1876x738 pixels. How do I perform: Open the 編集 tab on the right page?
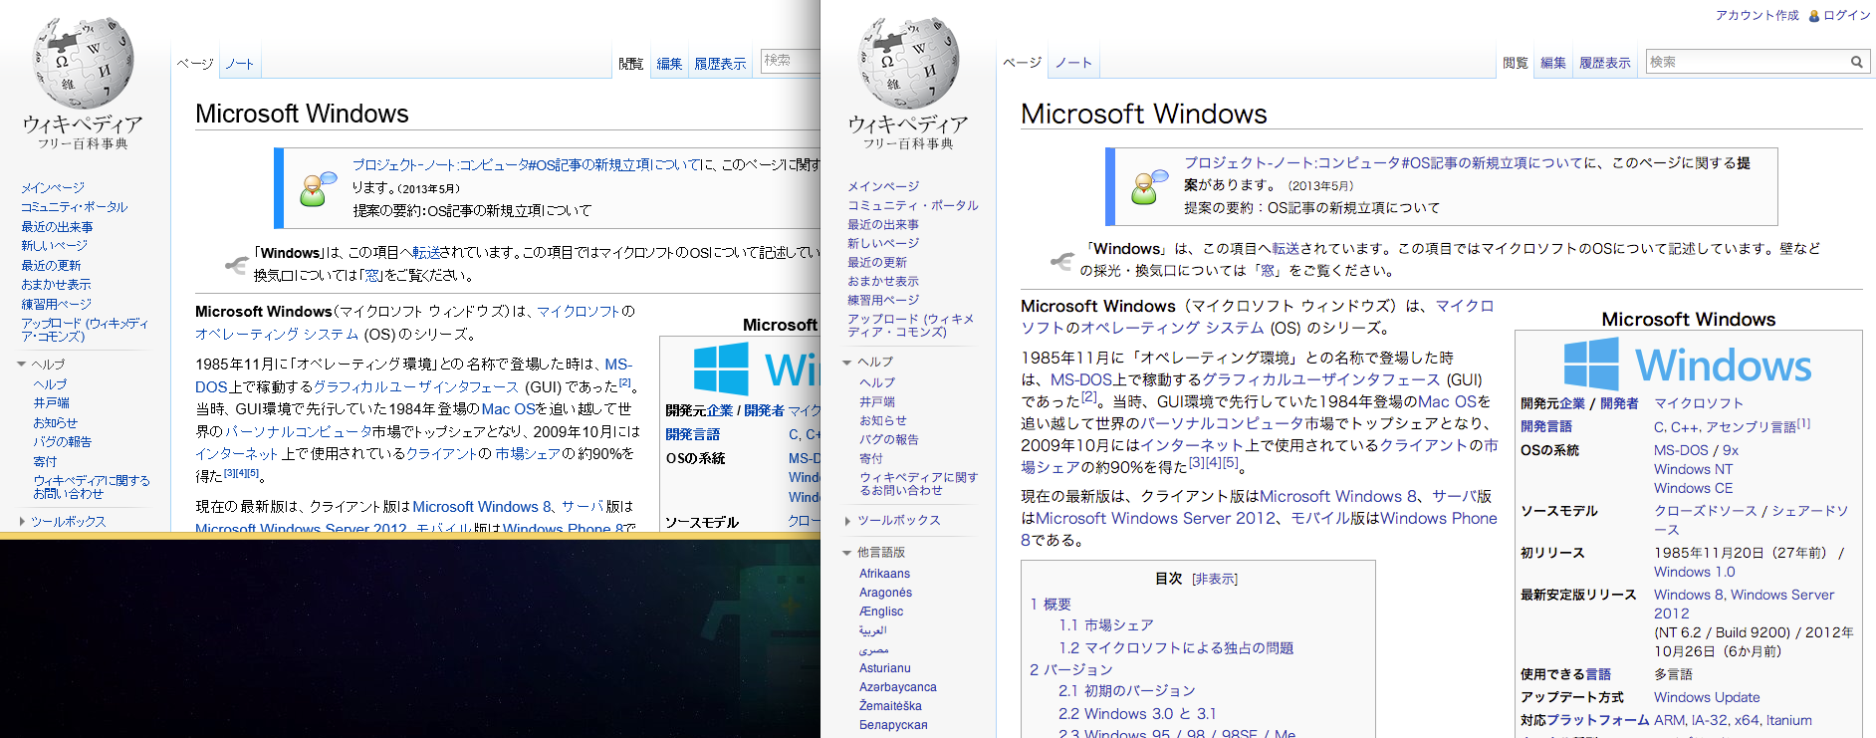(x=1552, y=63)
